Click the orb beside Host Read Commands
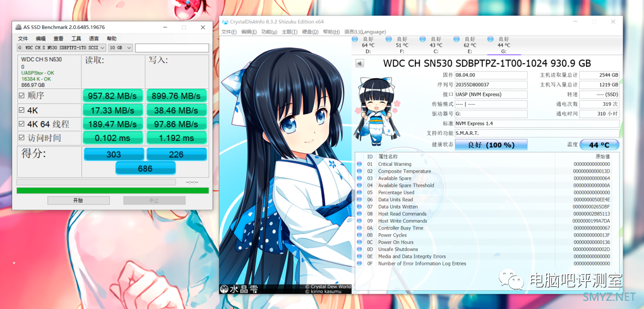644x309 pixels. click(x=359, y=214)
